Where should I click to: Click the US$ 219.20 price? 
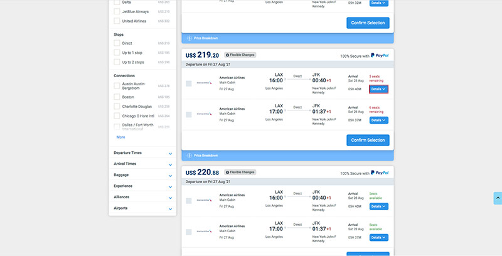(x=202, y=55)
